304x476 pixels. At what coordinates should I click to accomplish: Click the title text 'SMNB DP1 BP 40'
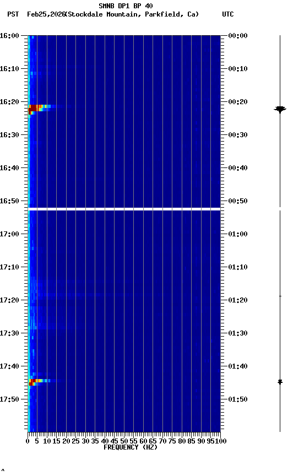click(126, 6)
